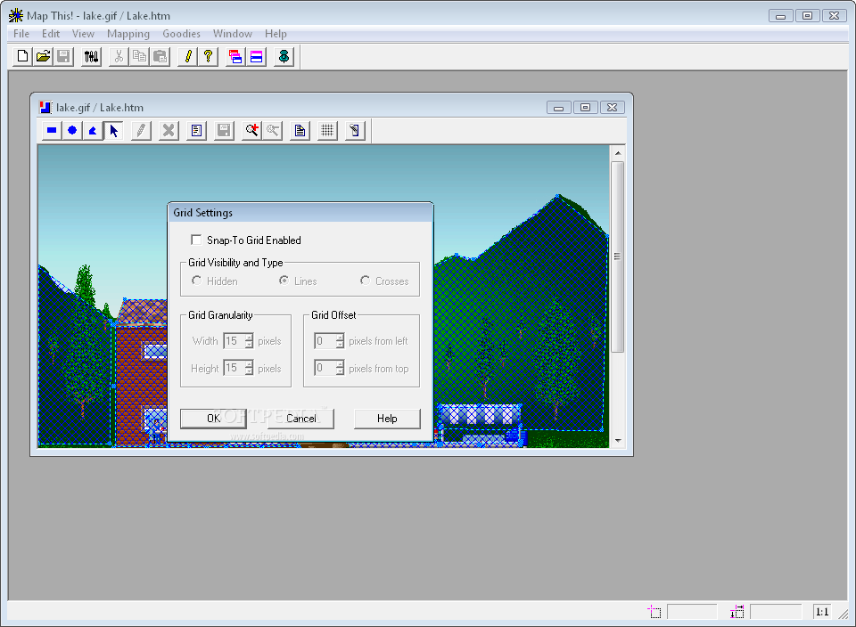The height and width of the screenshot is (627, 856).
Task: Cascade windows using toolbar icon
Action: coord(235,57)
